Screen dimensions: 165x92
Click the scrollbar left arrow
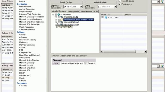point(102,51)
